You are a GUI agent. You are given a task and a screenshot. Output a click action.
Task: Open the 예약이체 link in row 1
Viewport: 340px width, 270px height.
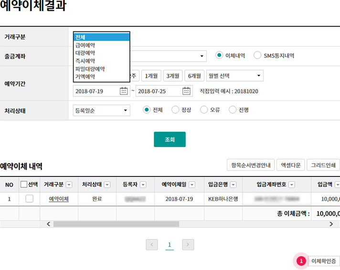(x=59, y=199)
